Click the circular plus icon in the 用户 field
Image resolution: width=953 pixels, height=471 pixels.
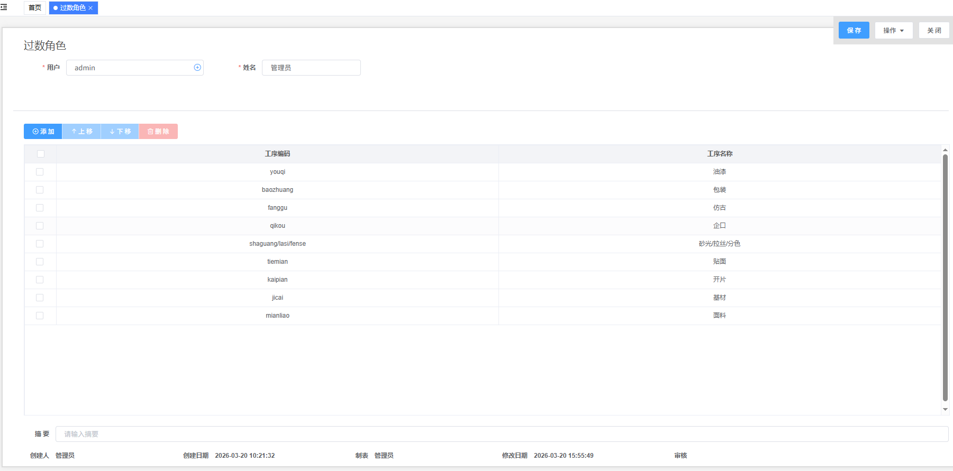197,68
